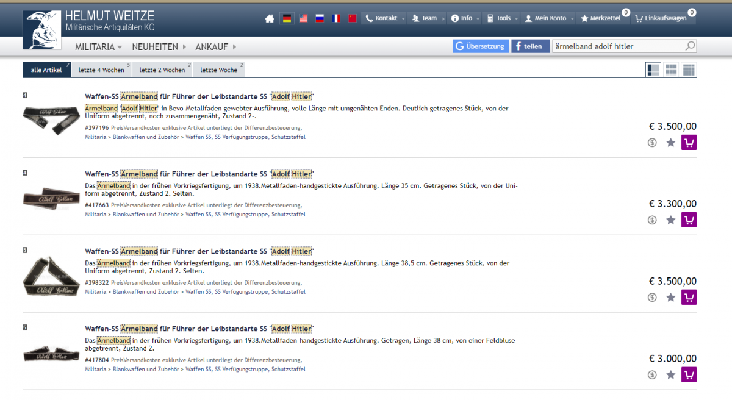Select the letzte 4 Wochen tab
The height and width of the screenshot is (400, 732).
click(x=101, y=70)
